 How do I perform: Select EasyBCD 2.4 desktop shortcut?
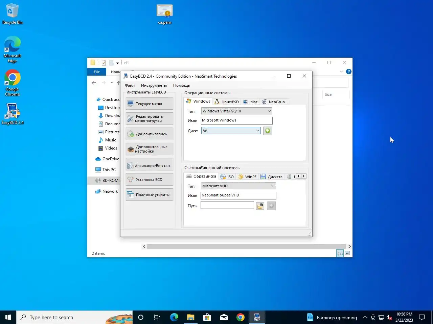pos(13,113)
